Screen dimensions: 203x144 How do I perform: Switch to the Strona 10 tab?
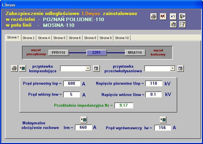[122, 38]
